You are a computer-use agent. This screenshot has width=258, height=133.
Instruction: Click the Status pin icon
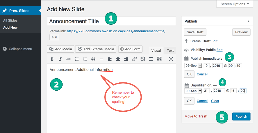[x=186, y=41]
